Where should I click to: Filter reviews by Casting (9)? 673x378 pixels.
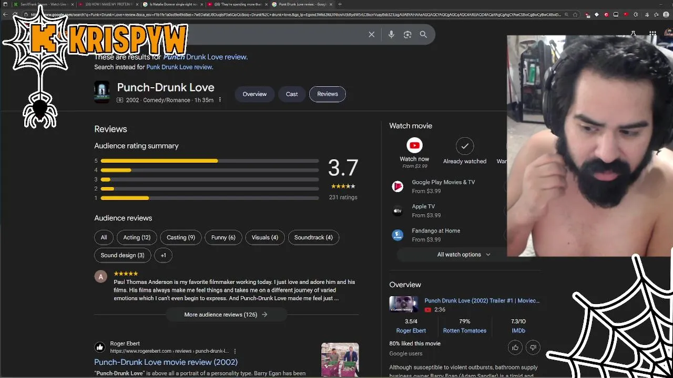[x=181, y=237]
